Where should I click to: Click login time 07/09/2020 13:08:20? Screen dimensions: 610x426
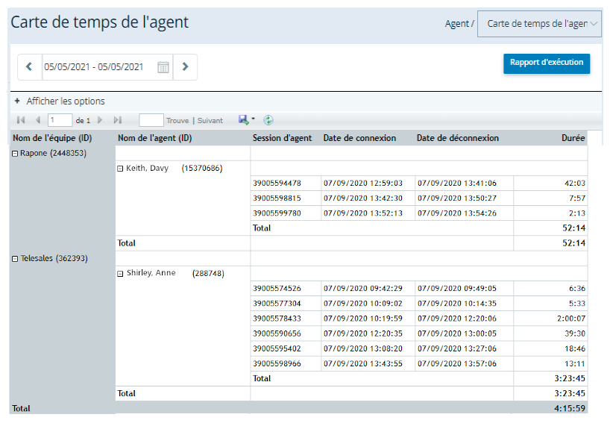(x=363, y=348)
